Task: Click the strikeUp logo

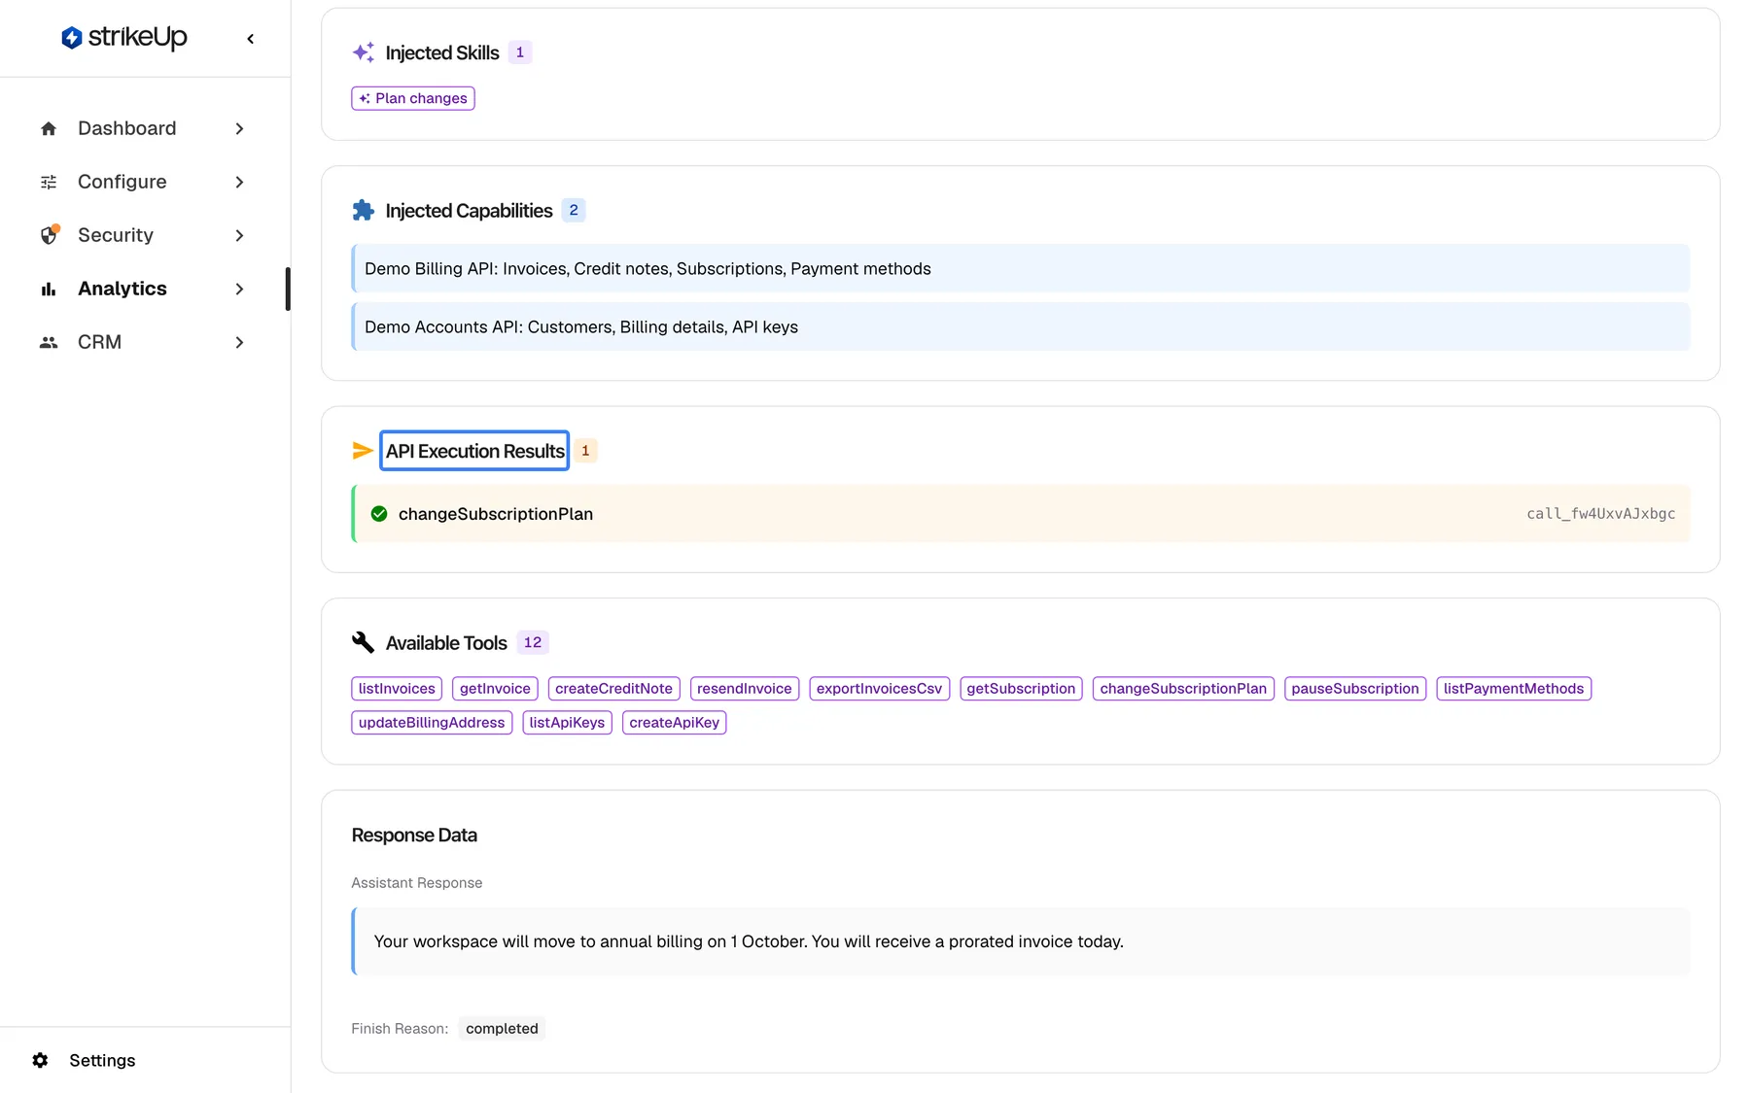Action: [x=123, y=37]
